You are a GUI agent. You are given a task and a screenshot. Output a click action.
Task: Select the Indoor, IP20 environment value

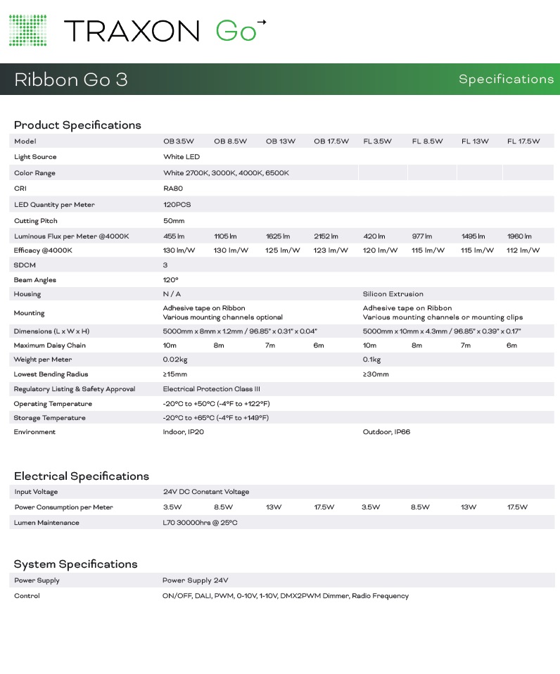point(184,432)
